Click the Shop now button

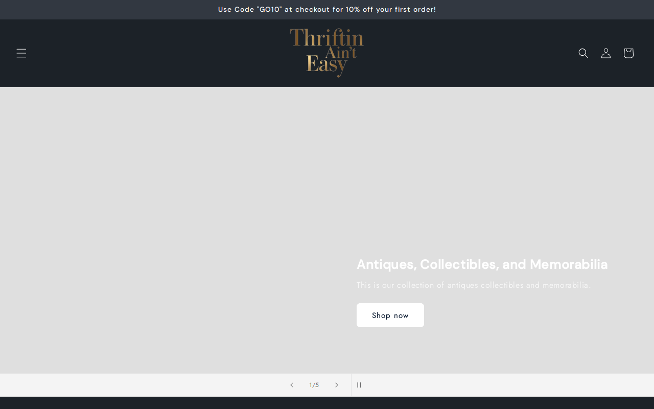[x=390, y=315]
